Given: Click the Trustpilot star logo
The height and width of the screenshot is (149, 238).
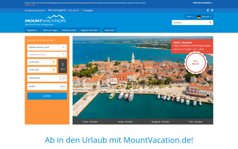Looking at the screenshot, I should coord(82,10).
